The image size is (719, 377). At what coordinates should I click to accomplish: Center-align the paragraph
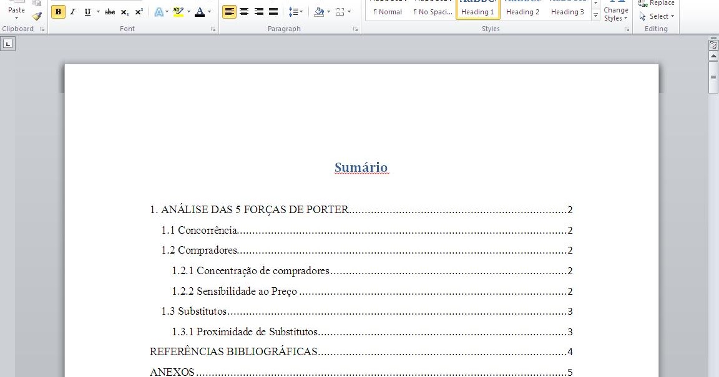coord(243,11)
